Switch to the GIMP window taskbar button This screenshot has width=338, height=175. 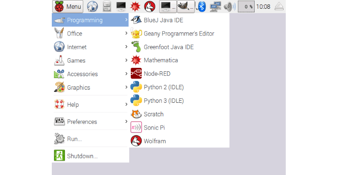186,7
